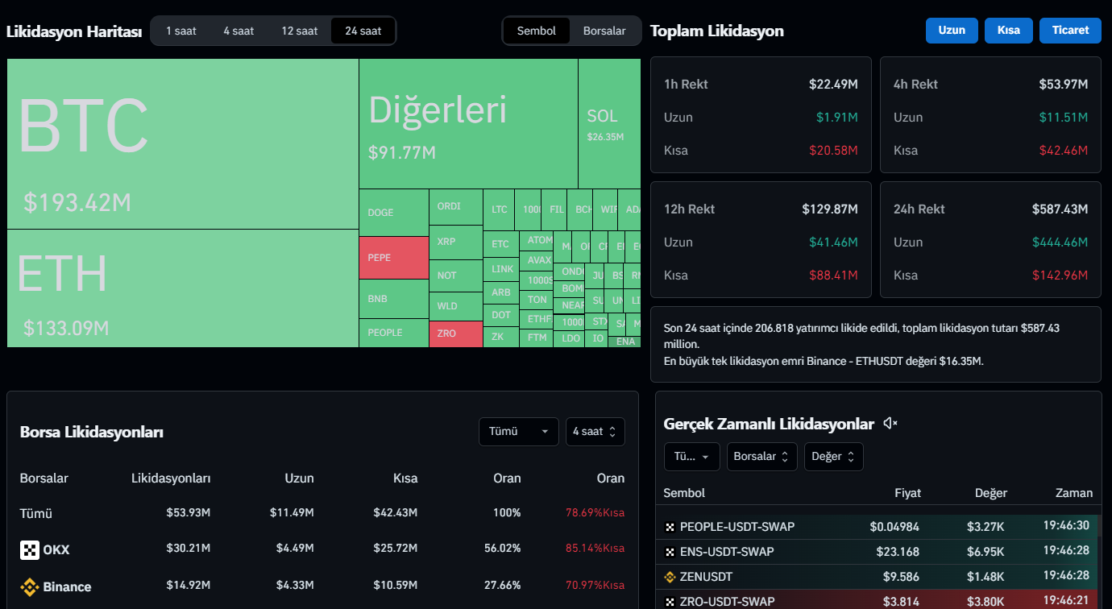Click the ETH tile in liquidation map
This screenshot has width=1112, height=609.
tap(183, 288)
